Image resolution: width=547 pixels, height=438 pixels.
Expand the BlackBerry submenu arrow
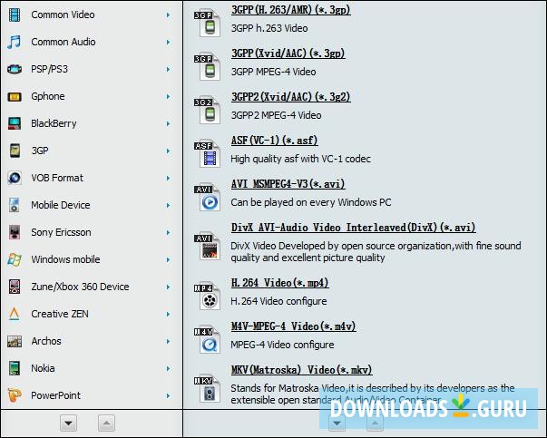point(168,124)
